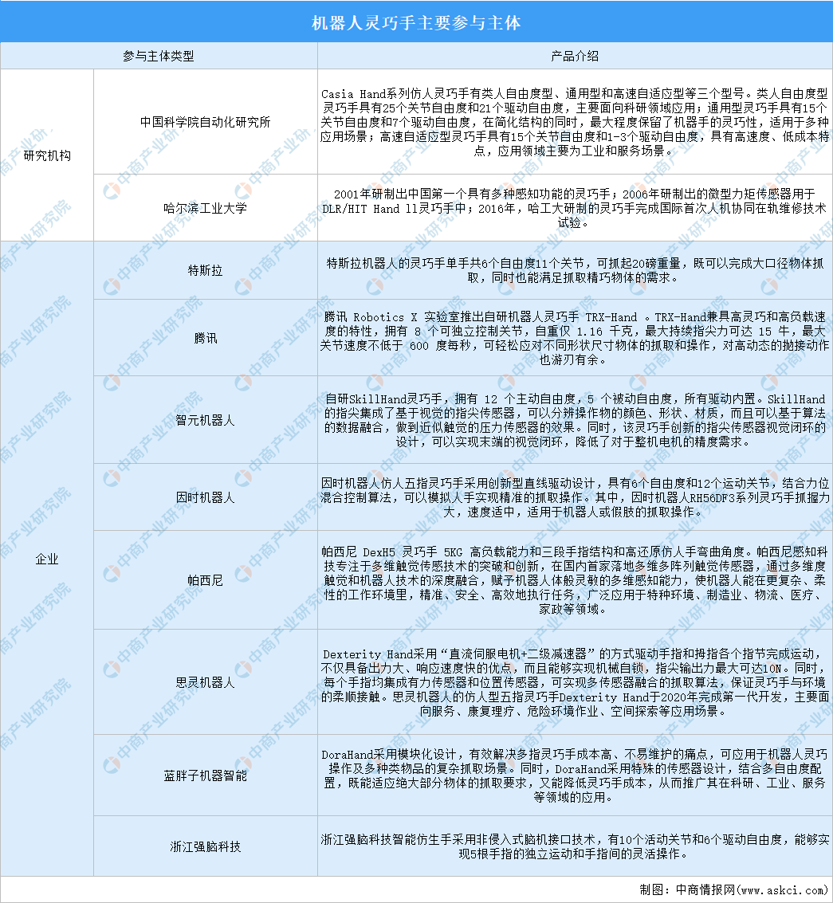Click the Dexterity Hand description paragraph
This screenshot has height=903, width=833.
(x=575, y=682)
